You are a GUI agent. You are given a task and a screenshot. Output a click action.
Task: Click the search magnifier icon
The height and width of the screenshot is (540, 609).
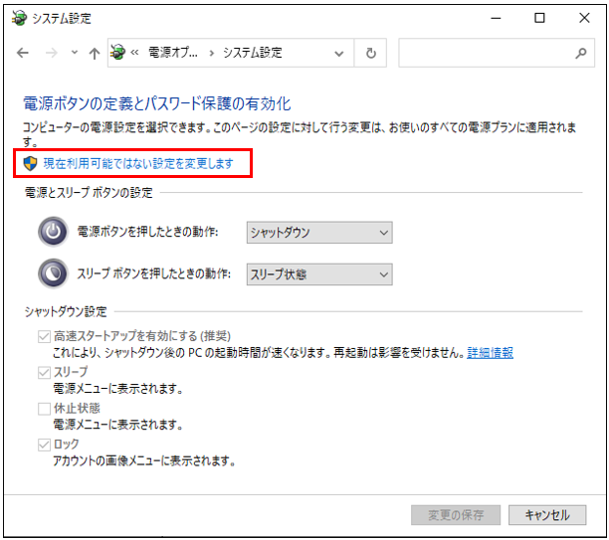click(581, 54)
